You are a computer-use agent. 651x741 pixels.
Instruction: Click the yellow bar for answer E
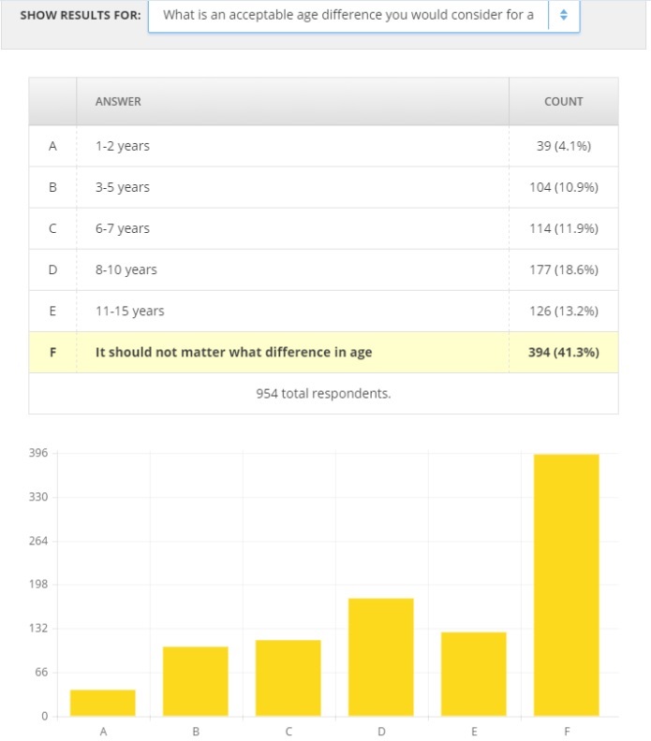[474, 674]
